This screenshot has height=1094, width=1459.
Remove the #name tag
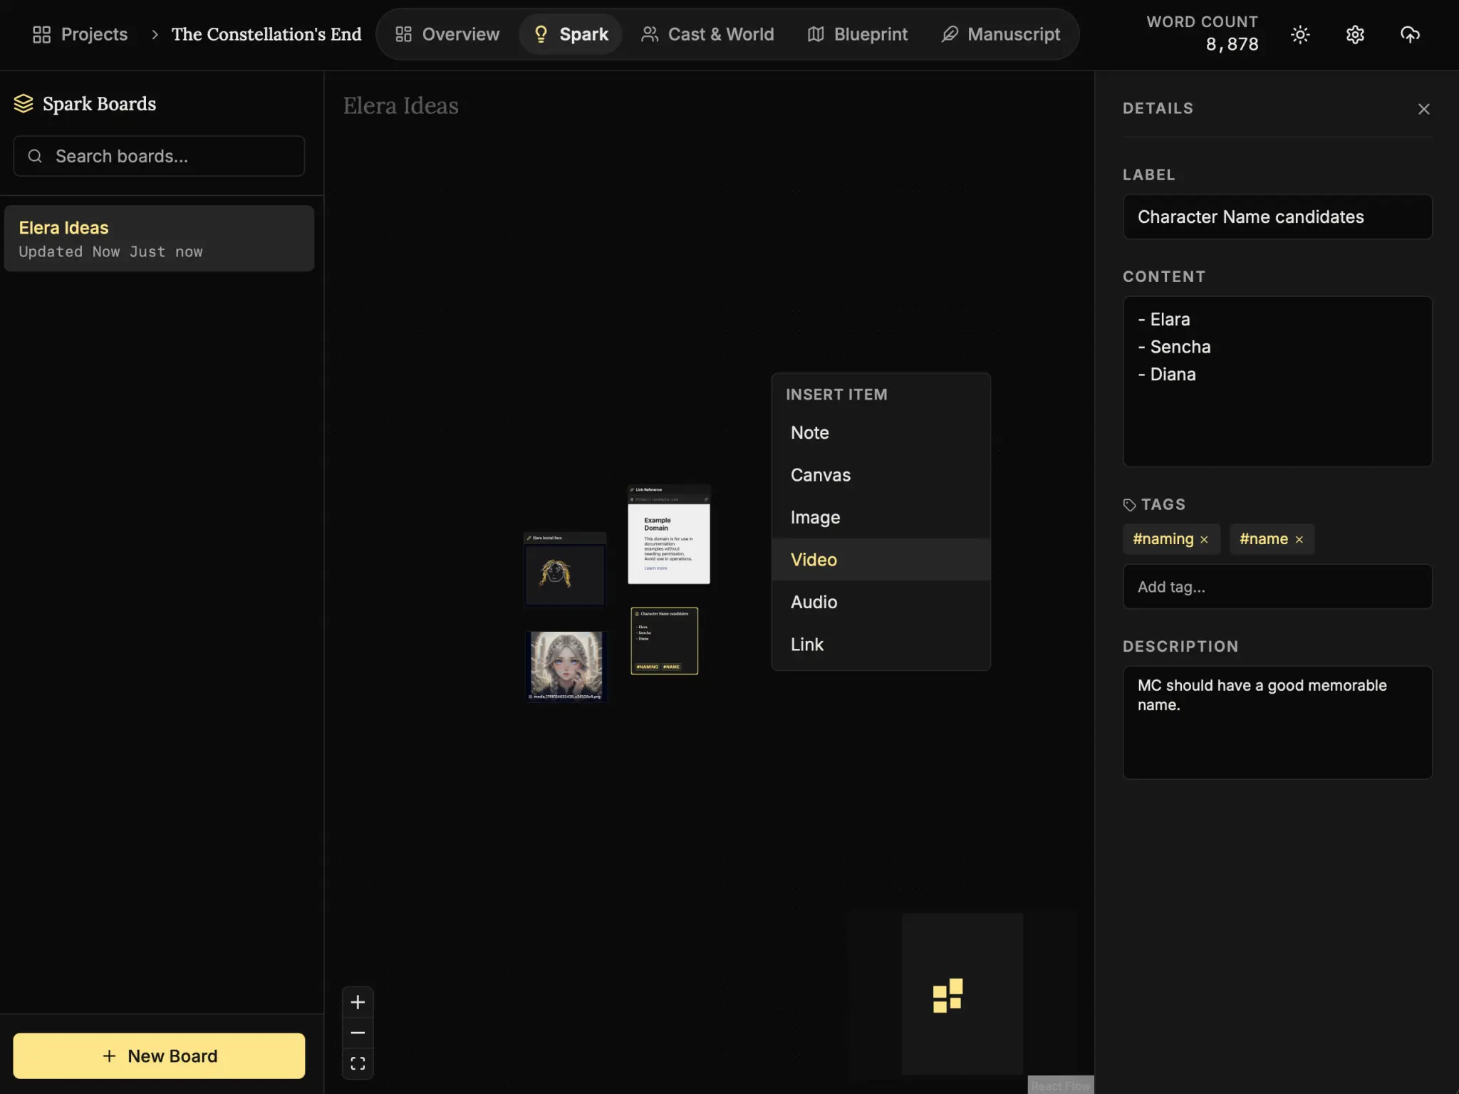click(1299, 540)
